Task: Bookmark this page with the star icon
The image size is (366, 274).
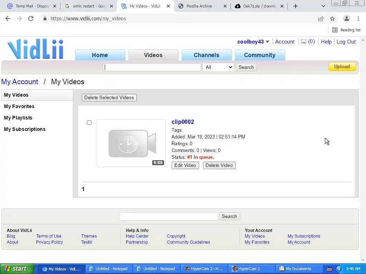Action: 332,19
